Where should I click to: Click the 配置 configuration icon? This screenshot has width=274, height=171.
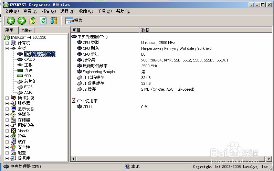pos(13,153)
